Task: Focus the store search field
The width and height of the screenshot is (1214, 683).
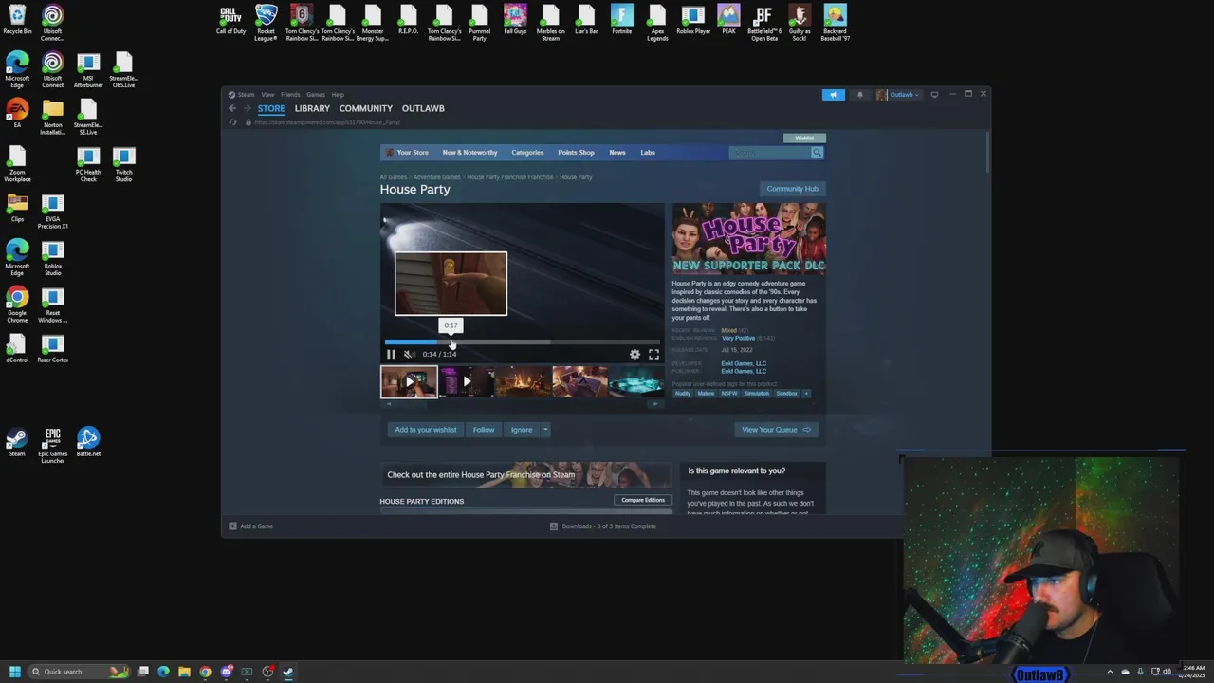Action: click(x=769, y=153)
